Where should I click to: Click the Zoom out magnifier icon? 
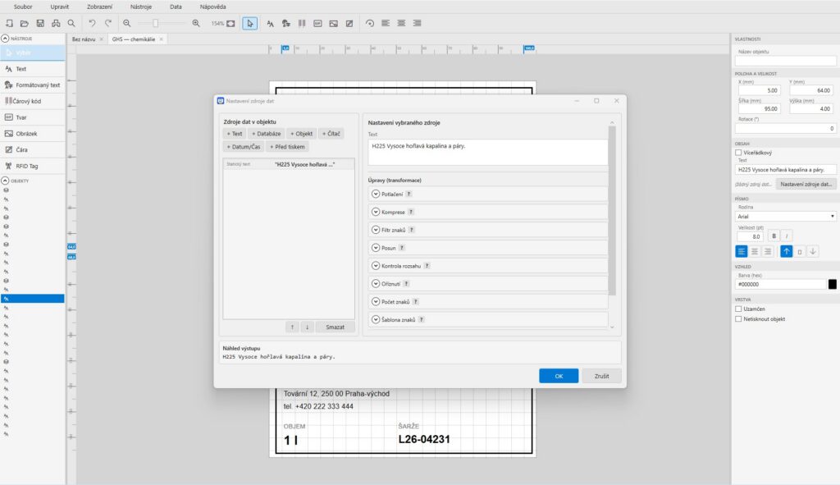click(x=127, y=23)
